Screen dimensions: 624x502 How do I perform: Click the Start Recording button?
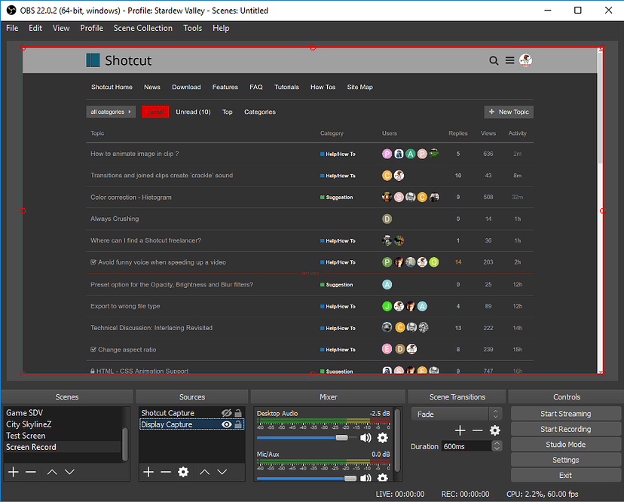tap(565, 429)
